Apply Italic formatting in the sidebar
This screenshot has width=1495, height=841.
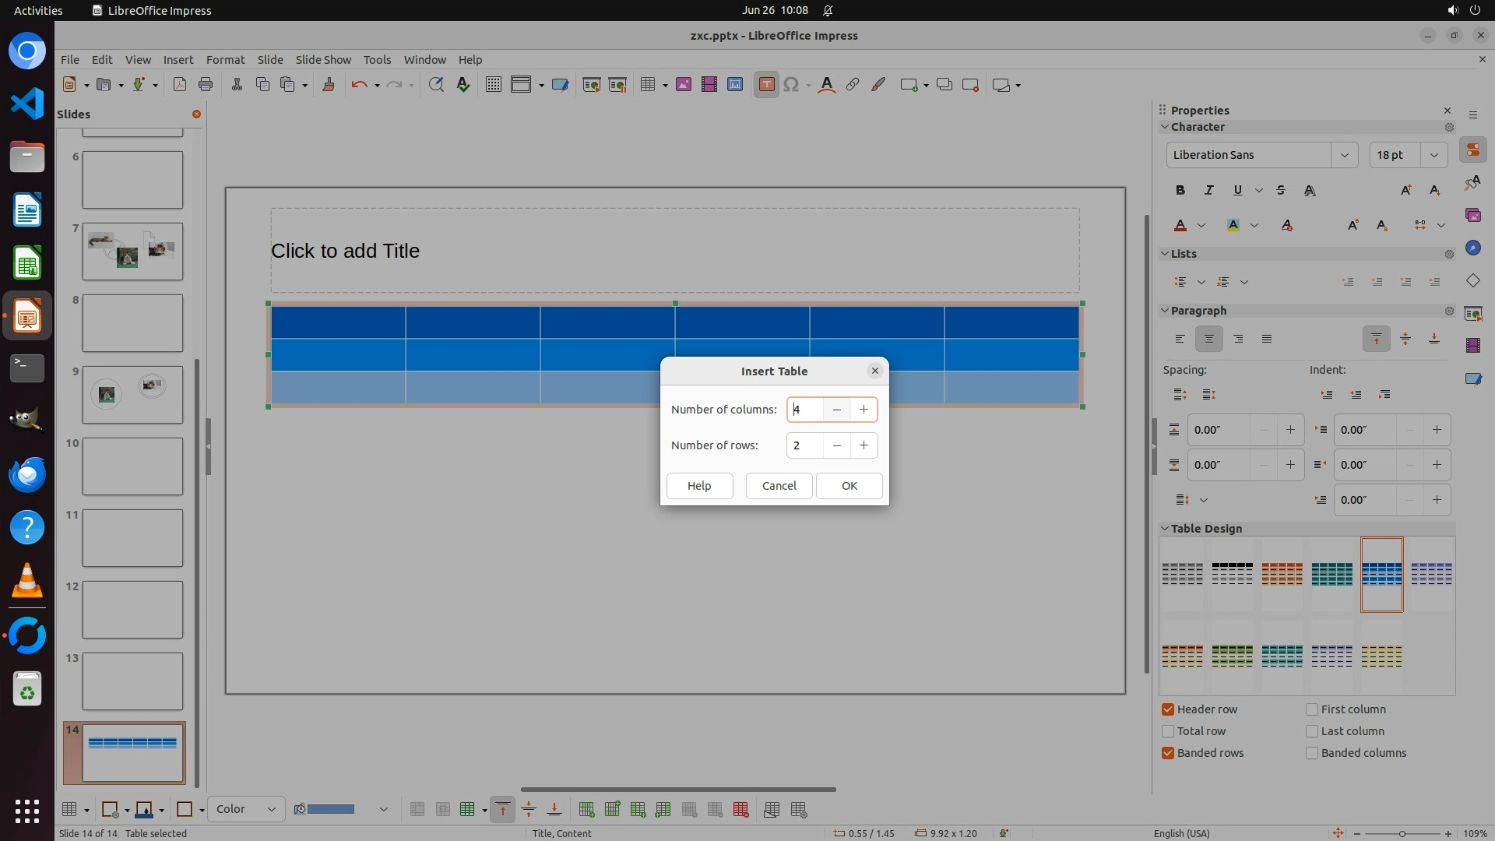click(1208, 190)
